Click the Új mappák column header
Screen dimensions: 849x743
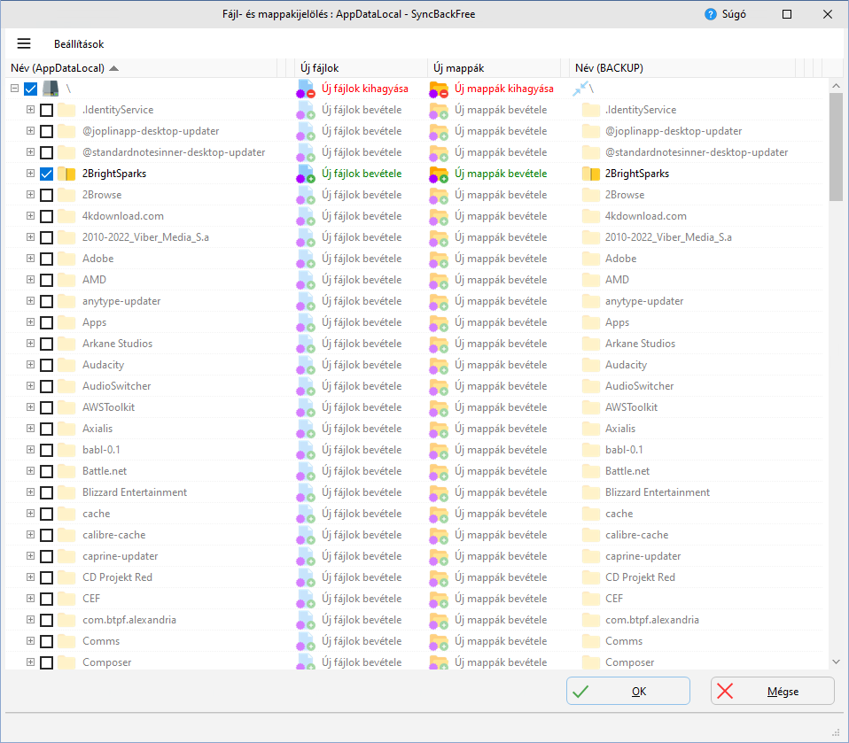click(494, 68)
